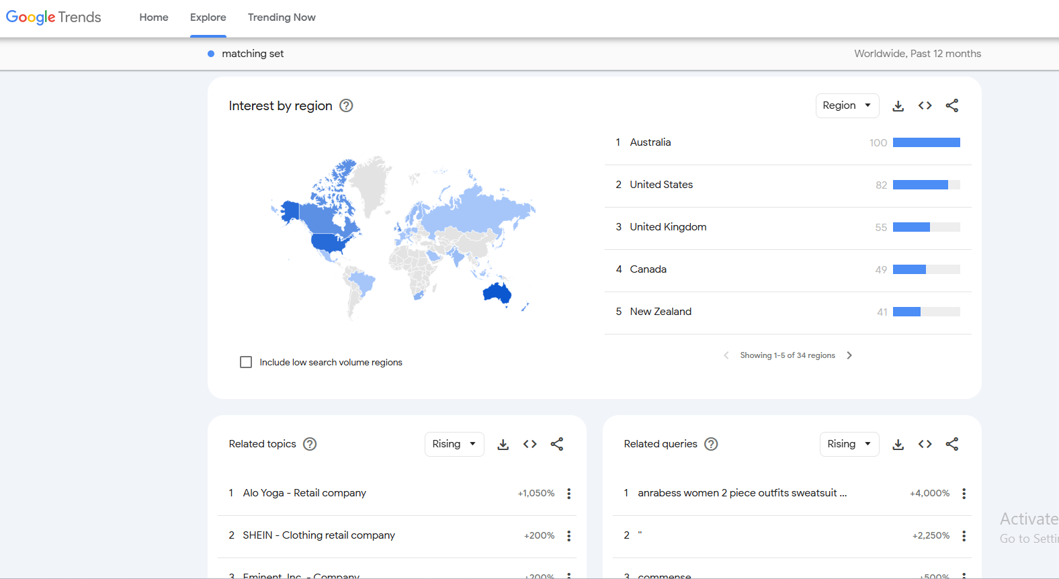Open more options for +2,250% query row
The image size is (1059, 579).
click(964, 536)
